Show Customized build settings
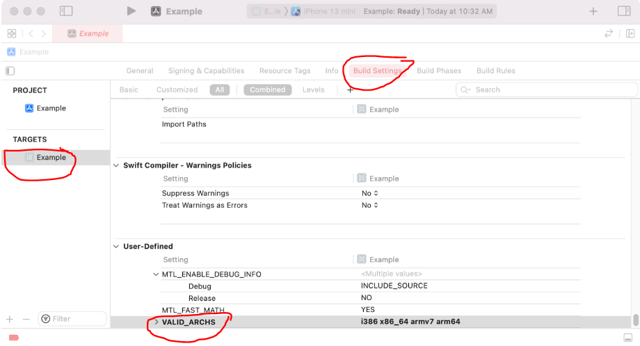The image size is (640, 346). point(177,90)
